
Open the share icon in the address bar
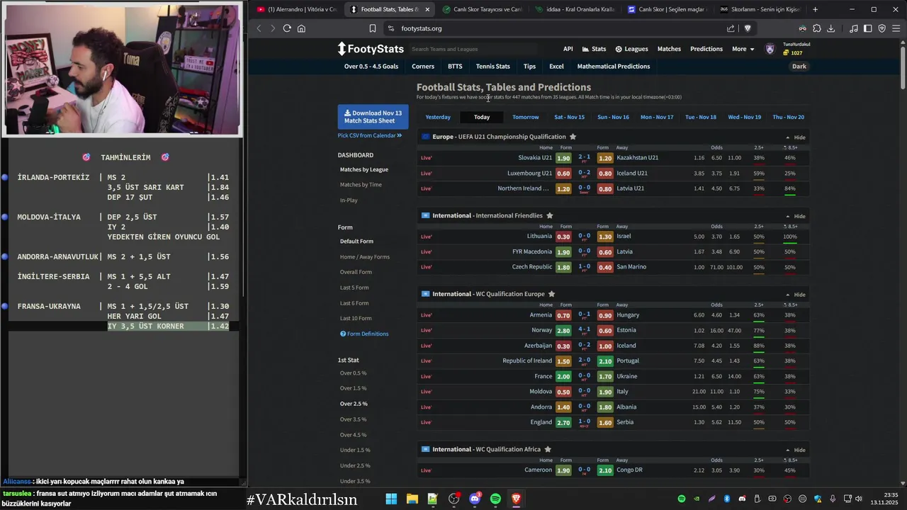(x=731, y=28)
